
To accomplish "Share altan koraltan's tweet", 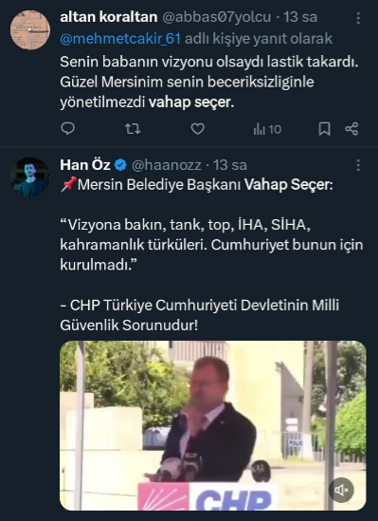I will point(351,128).
